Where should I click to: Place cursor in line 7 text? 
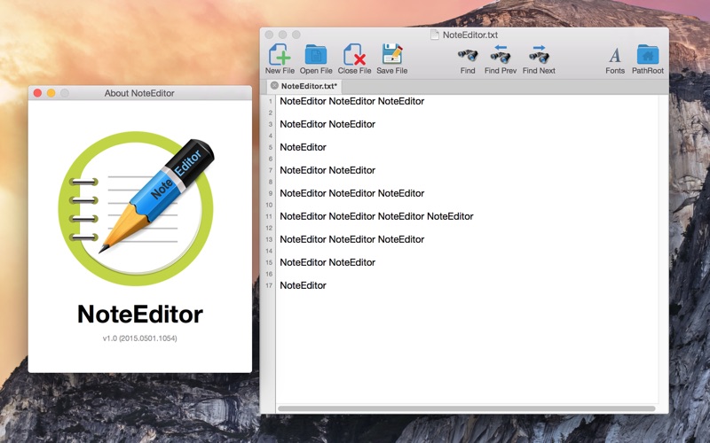click(327, 170)
